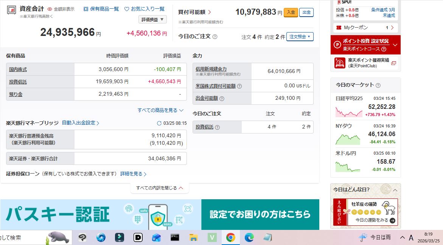
Task: Click the help icon next to 今日のマーケット
Action: point(378,85)
